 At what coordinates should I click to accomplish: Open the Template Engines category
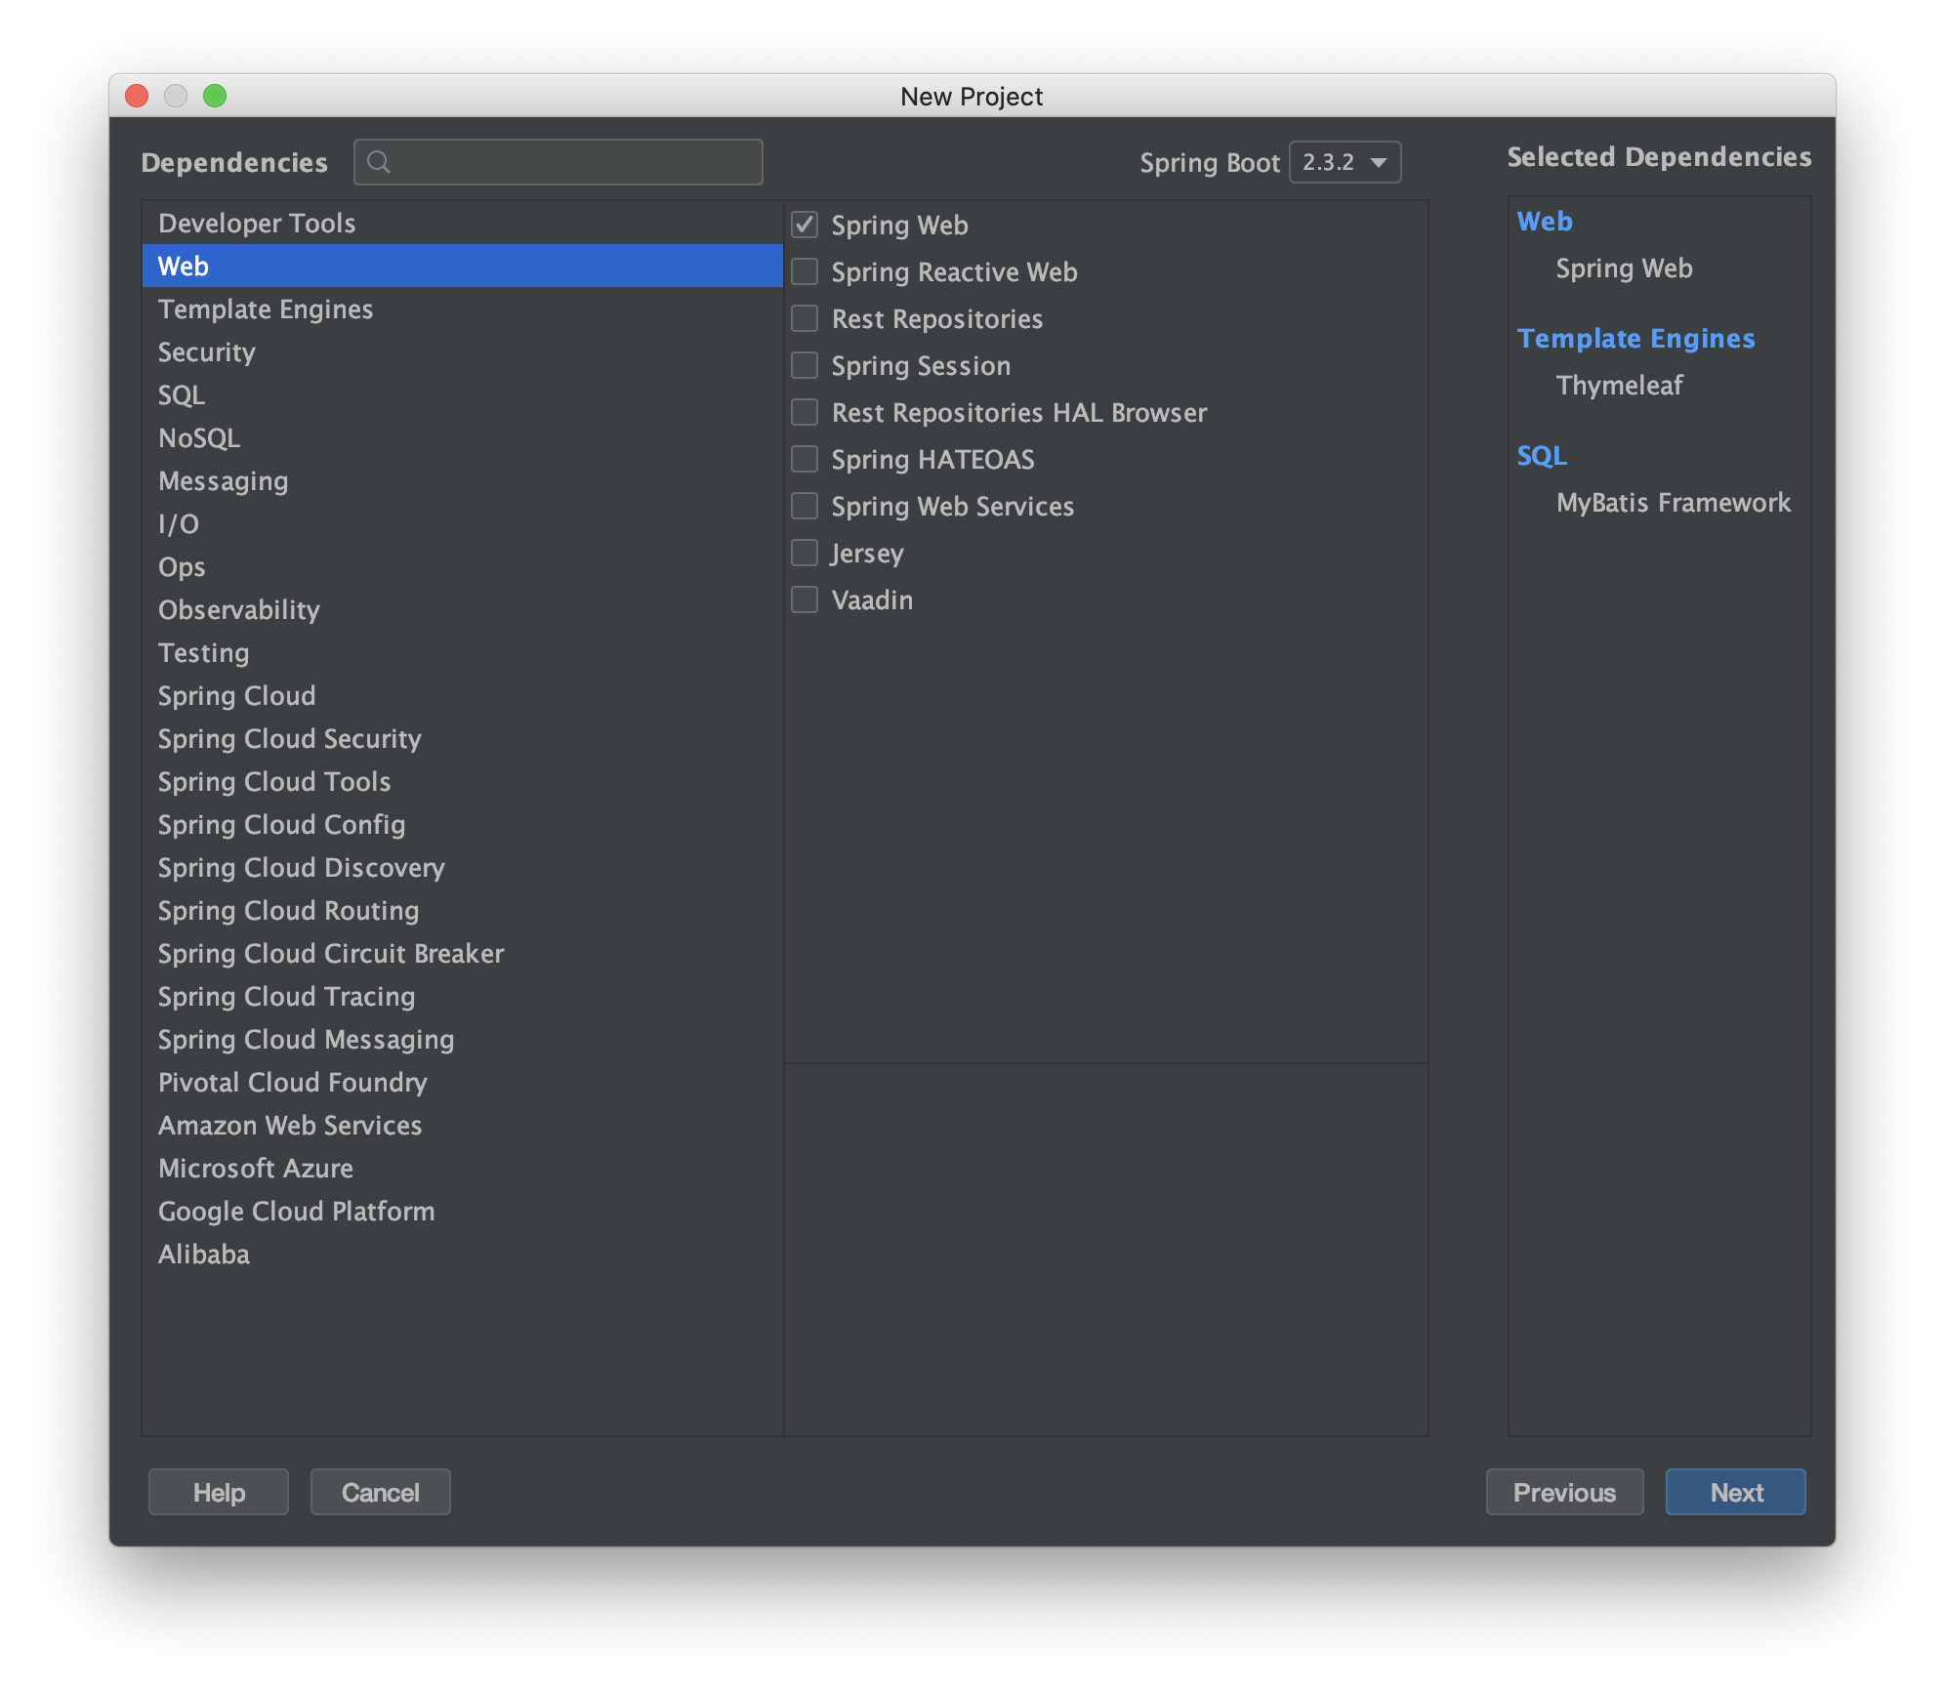(x=462, y=309)
